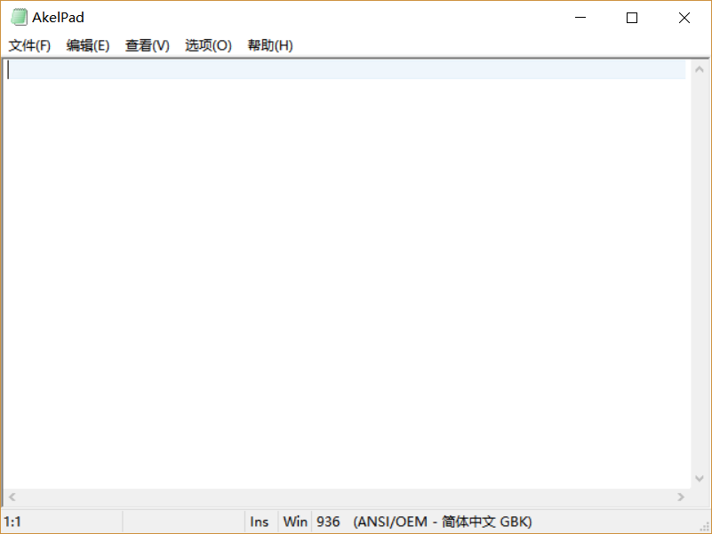Click the resize grip in status bar corner

tap(704, 526)
